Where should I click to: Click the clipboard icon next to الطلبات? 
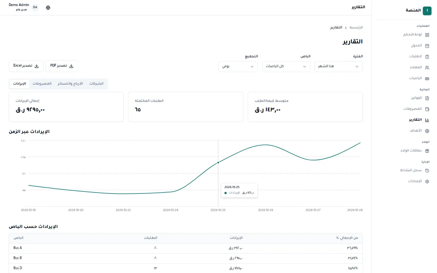click(x=427, y=57)
